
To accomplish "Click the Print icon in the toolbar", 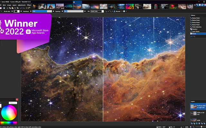I will pyautogui.click(x=4, y=8).
